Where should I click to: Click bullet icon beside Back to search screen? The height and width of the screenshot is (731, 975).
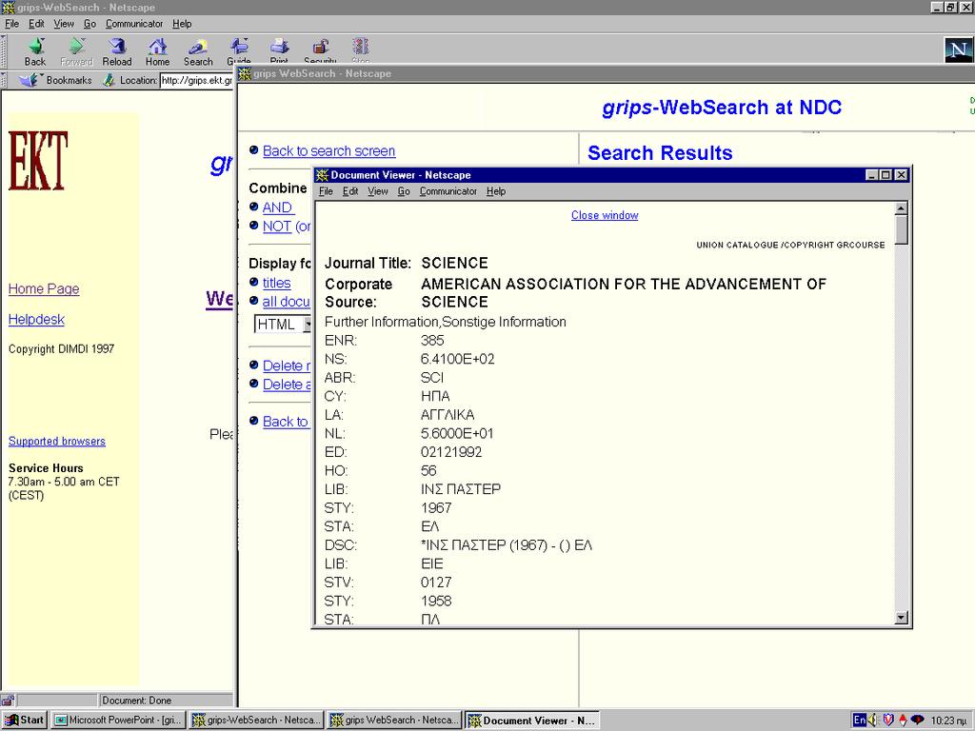click(253, 149)
